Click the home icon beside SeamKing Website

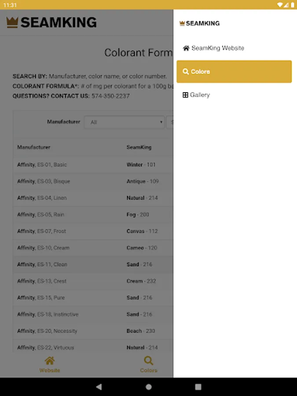(186, 48)
